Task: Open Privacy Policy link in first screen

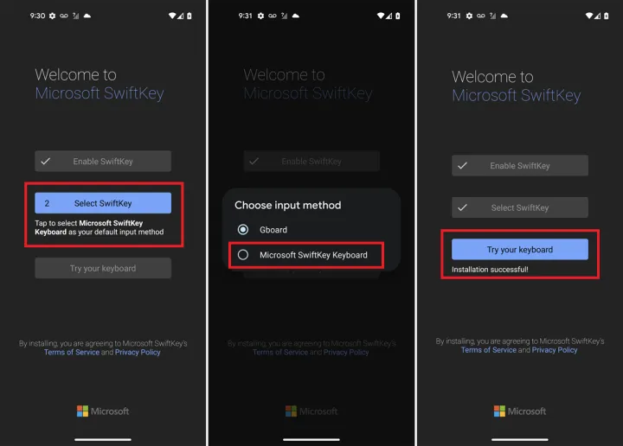Action: [x=138, y=353]
